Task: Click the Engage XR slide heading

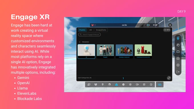Action: click(x=30, y=17)
